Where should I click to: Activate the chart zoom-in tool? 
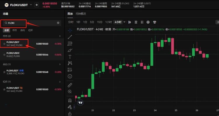tap(70, 91)
